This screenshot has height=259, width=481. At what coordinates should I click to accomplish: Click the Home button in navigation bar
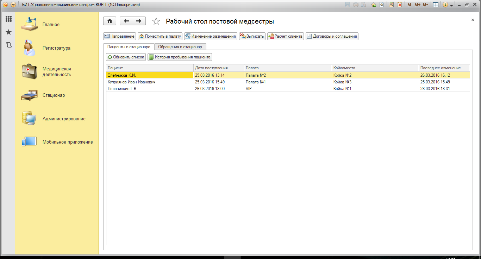[110, 21]
